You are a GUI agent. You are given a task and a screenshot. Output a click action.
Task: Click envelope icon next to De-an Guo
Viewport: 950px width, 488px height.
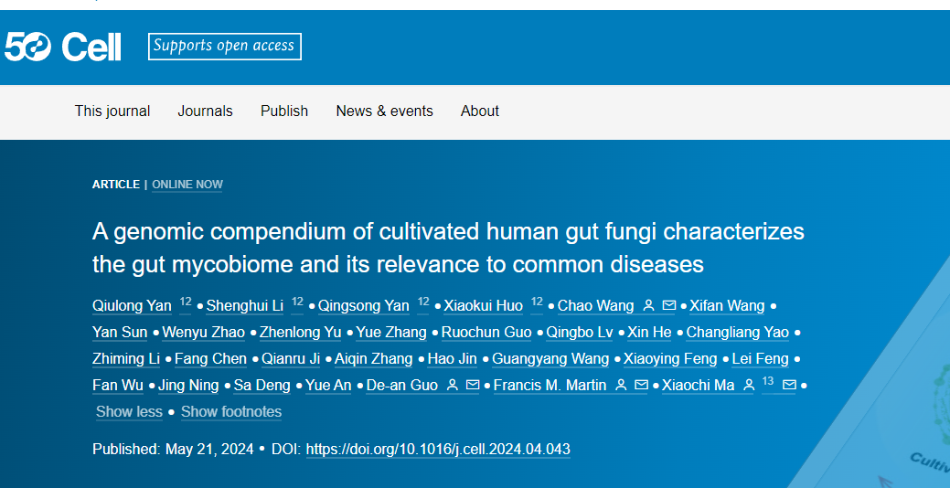473,385
